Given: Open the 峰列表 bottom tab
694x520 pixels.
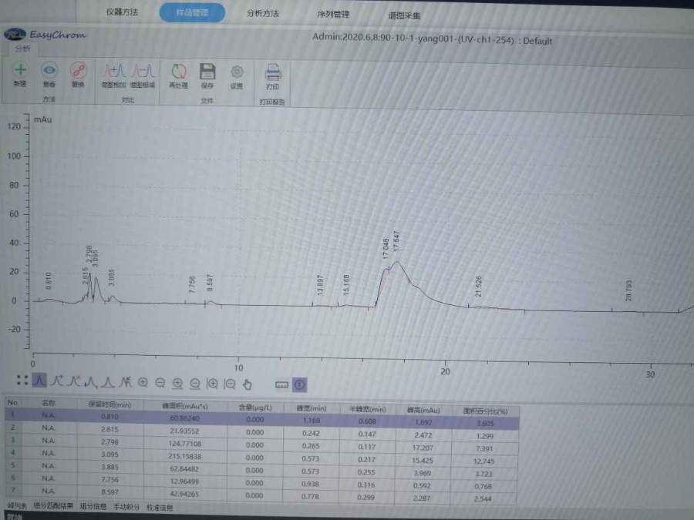Looking at the screenshot, I should tap(17, 505).
